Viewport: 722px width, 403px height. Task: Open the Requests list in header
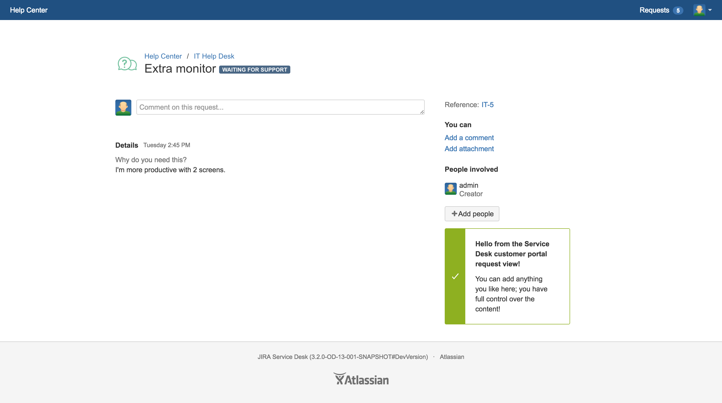(x=654, y=10)
